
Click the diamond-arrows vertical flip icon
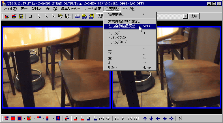coord(108,118)
